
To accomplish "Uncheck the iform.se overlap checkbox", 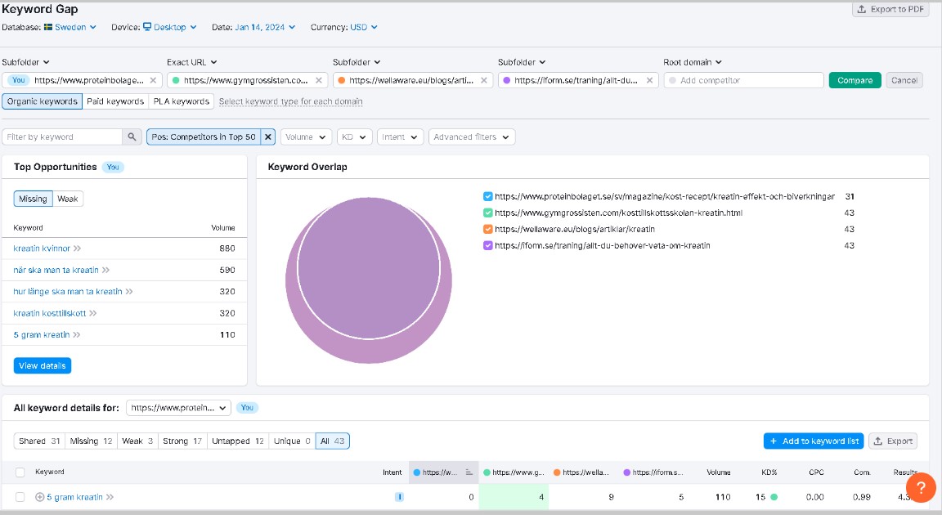I will coord(488,245).
